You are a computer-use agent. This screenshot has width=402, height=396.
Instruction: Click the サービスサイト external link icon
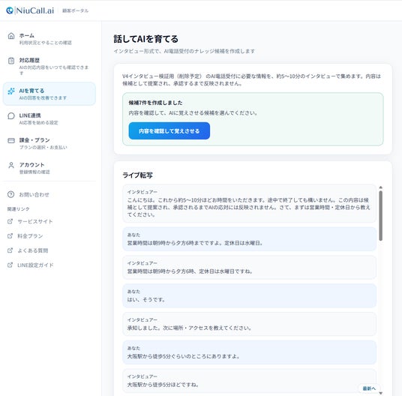(10, 221)
